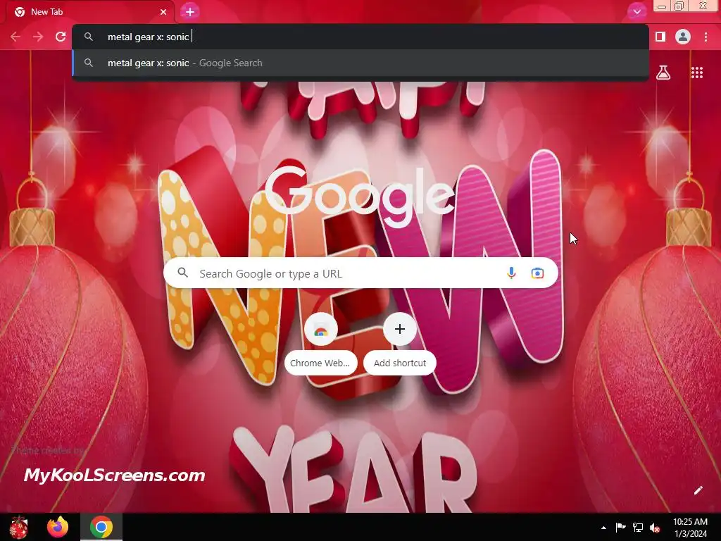Click the search icon in the suggestion row
This screenshot has height=541, width=721.
89,63
